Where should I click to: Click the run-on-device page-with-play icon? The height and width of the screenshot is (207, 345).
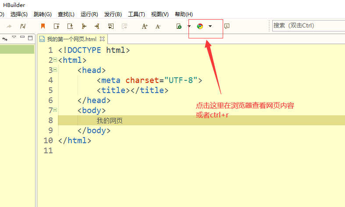coord(179,26)
